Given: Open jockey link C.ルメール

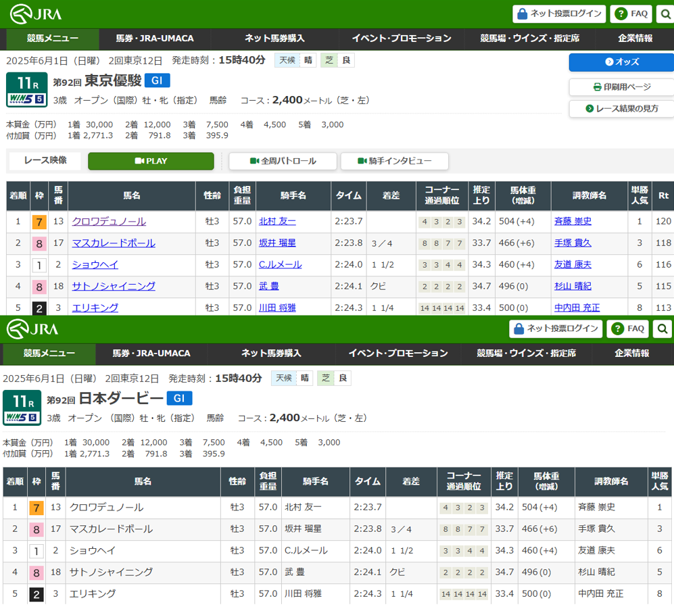Looking at the screenshot, I should pos(281,265).
